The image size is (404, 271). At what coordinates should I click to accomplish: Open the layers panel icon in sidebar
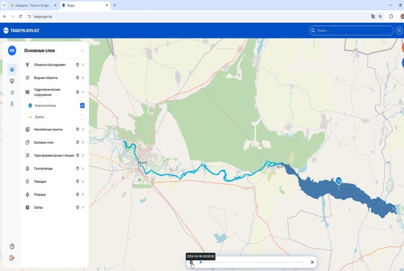pos(12,69)
